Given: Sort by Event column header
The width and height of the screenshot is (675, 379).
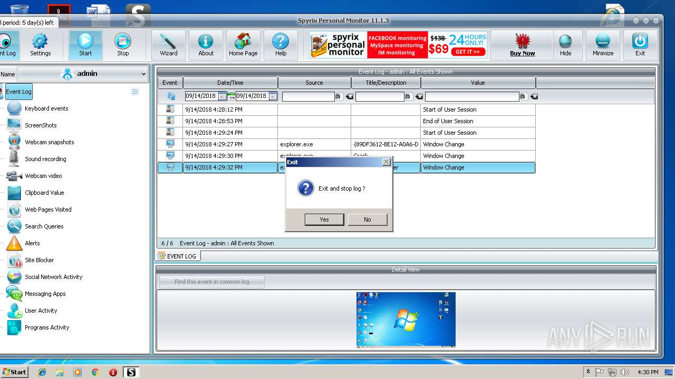Looking at the screenshot, I should [x=170, y=83].
